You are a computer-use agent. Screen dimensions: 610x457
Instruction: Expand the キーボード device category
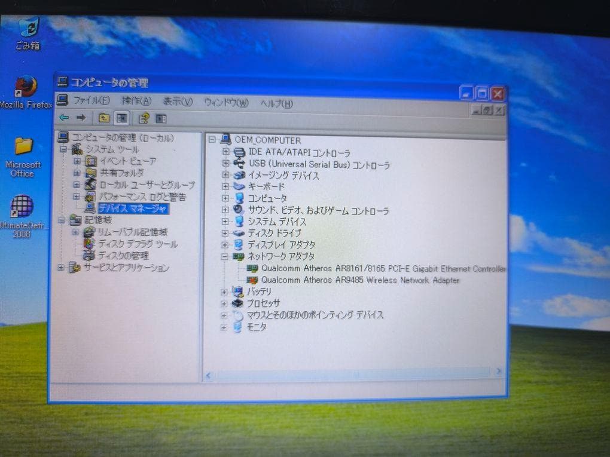(x=225, y=186)
